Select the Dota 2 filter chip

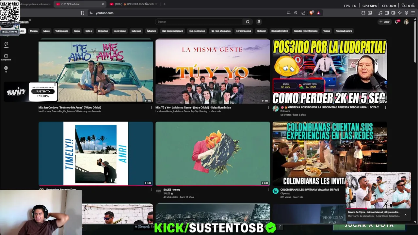(89, 31)
